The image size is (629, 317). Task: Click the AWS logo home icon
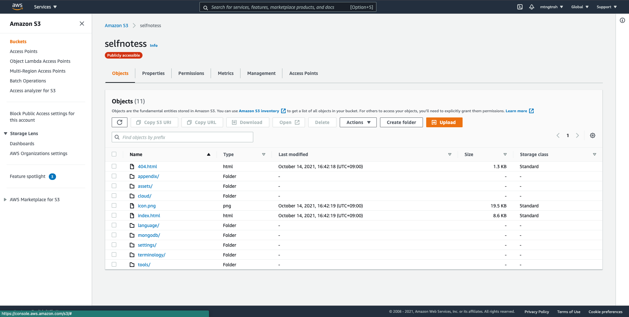[17, 7]
